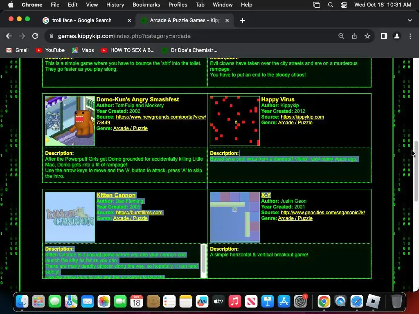Image resolution: width=419 pixels, height=314 pixels.
Task: Toggle the Chrome side panel
Action: (384, 36)
